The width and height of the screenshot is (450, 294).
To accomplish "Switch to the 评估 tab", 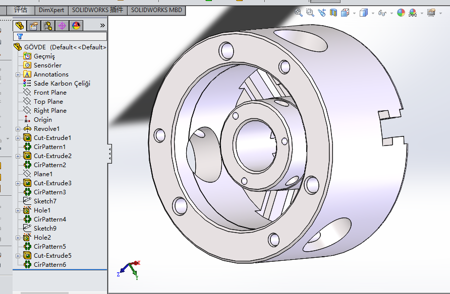I will [x=21, y=10].
